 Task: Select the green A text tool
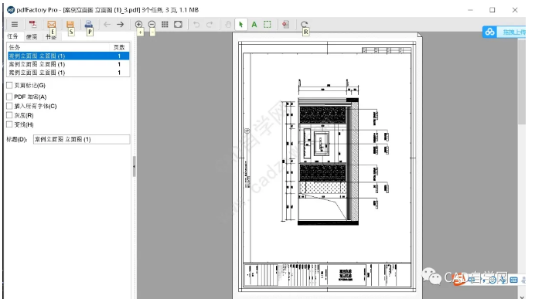(x=254, y=25)
